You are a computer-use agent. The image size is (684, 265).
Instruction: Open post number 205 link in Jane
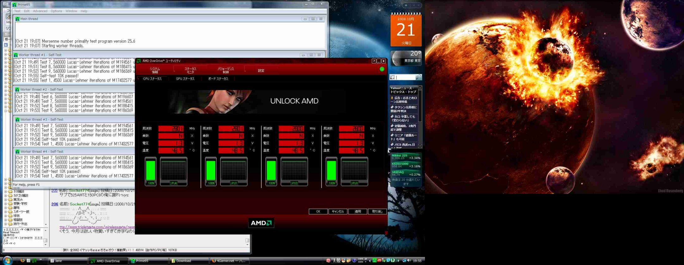click(x=54, y=191)
